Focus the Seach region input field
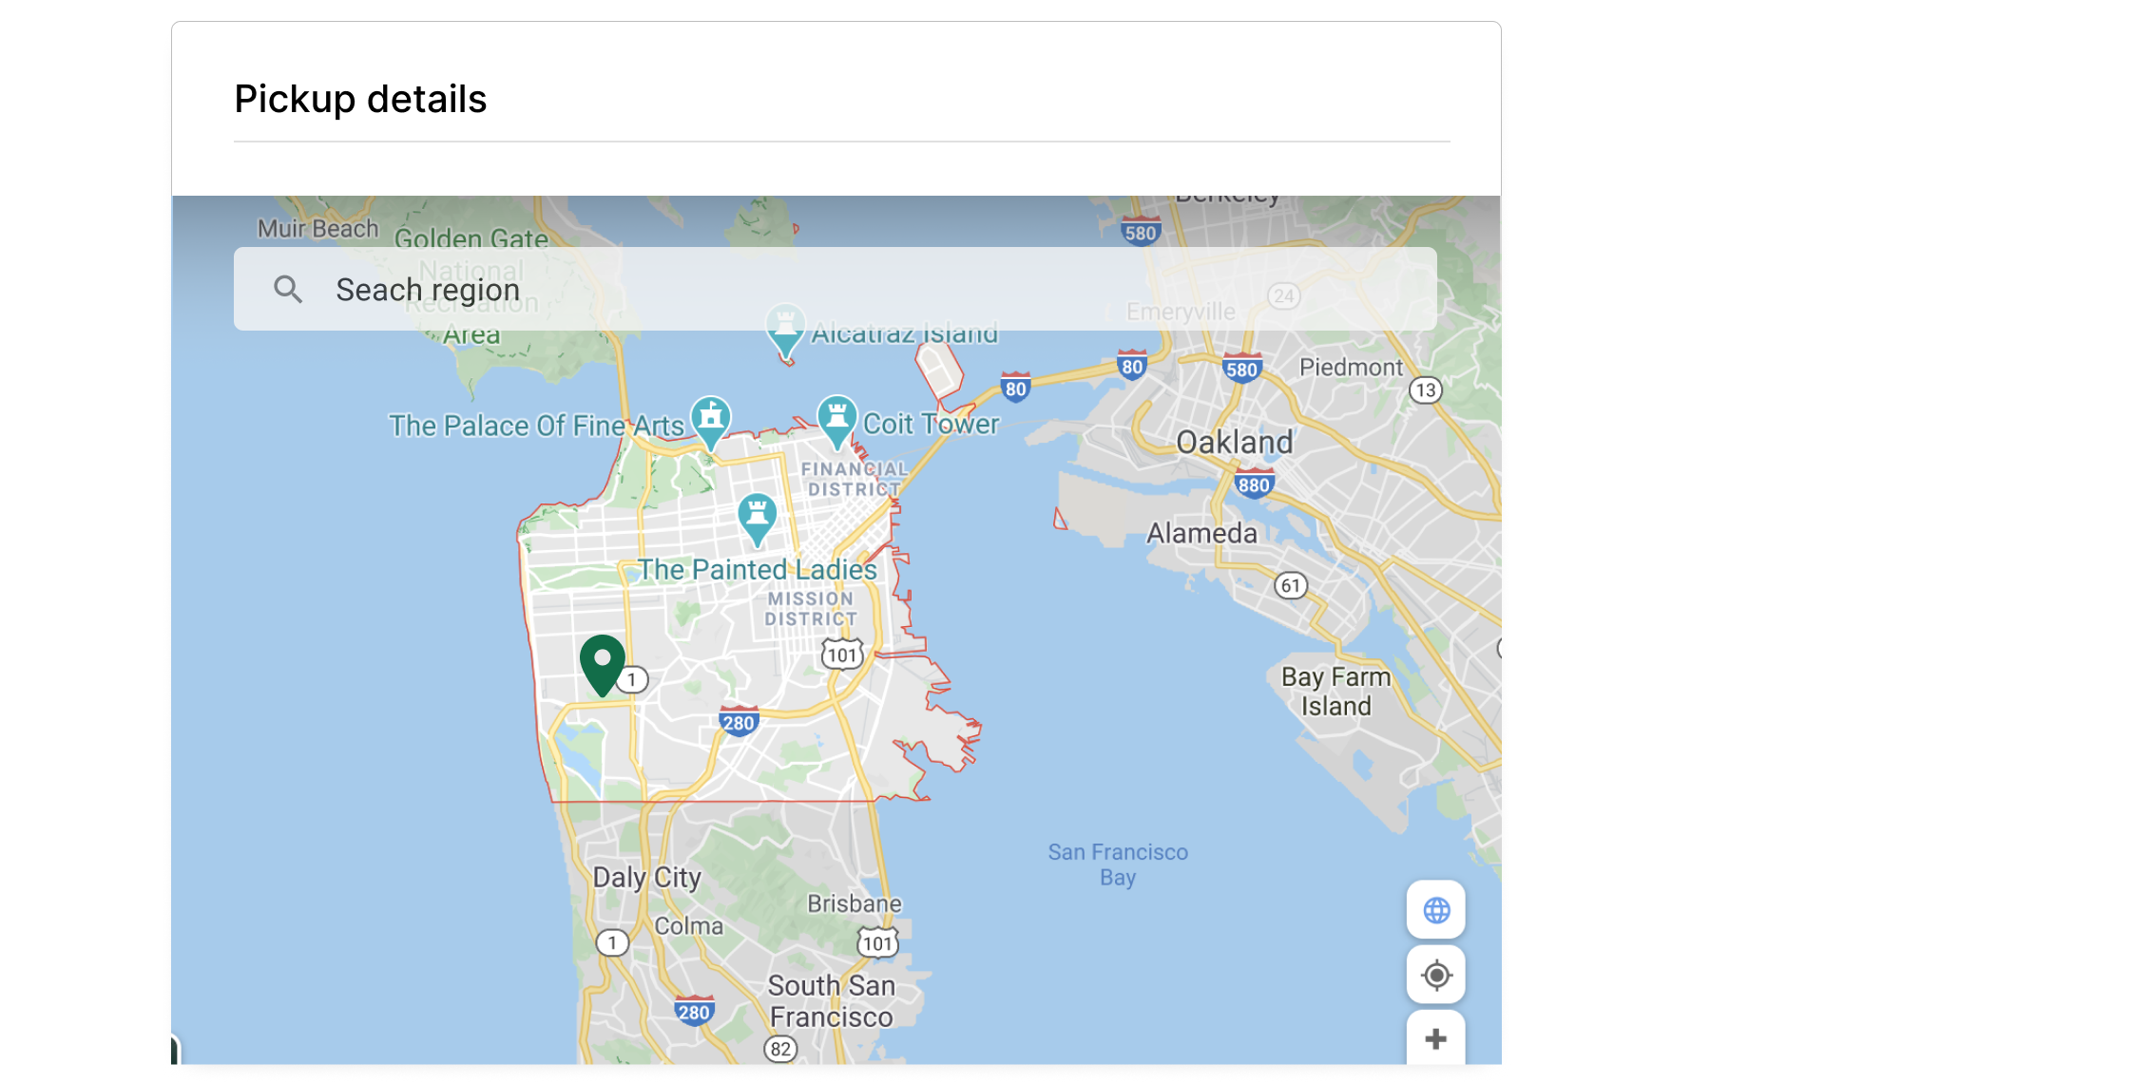The width and height of the screenshot is (2152, 1083). pos(835,289)
